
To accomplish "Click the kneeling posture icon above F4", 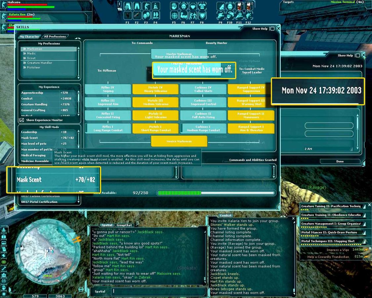I will (x=155, y=6).
